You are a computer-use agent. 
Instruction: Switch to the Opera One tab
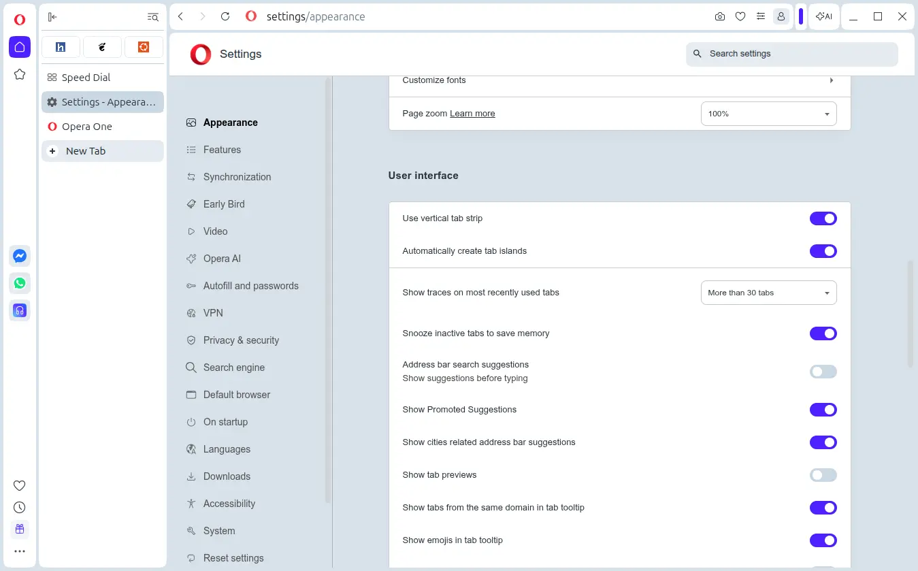[x=103, y=127]
